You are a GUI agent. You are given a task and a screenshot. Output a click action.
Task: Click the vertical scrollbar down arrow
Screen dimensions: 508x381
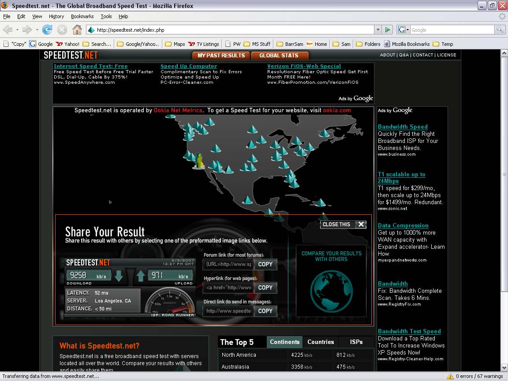point(504,367)
